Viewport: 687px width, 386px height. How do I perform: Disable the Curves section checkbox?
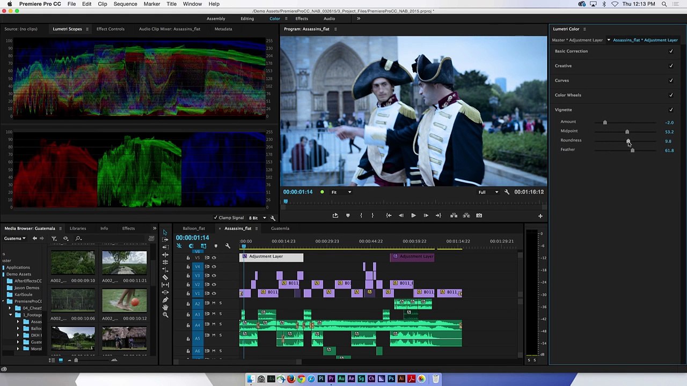pos(671,80)
